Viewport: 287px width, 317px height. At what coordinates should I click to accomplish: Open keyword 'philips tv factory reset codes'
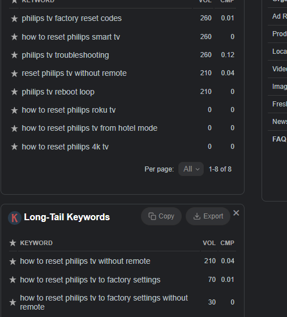71,18
